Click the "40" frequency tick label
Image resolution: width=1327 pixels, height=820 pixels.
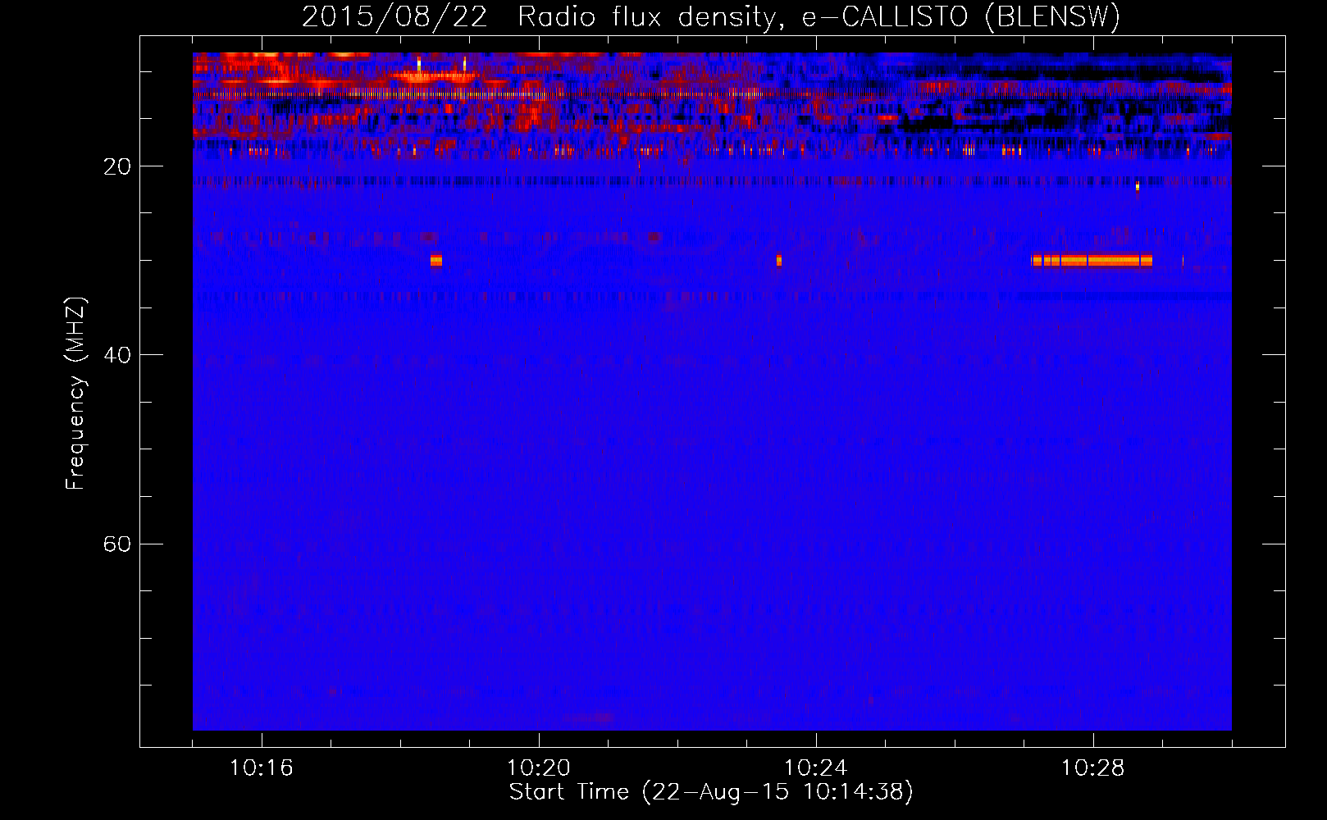point(117,355)
